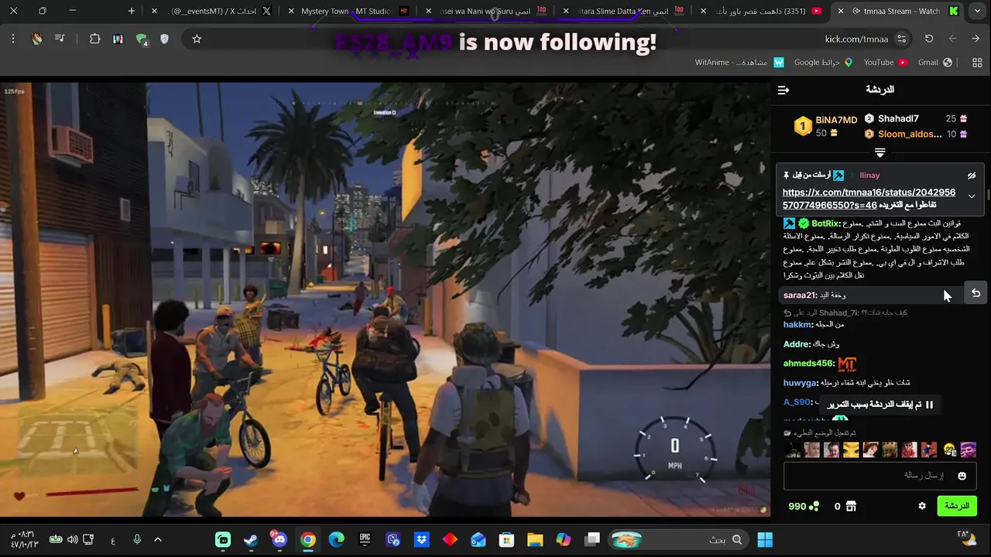
Task: Open site info icon beside kick.com/tmnaa
Action: pyautogui.click(x=901, y=39)
